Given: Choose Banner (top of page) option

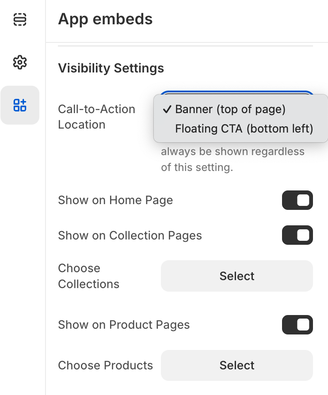Looking at the screenshot, I should pyautogui.click(x=230, y=109).
